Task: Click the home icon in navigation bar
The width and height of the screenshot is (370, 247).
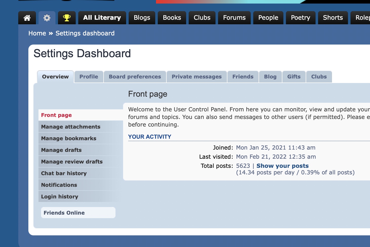Action: 27,18
